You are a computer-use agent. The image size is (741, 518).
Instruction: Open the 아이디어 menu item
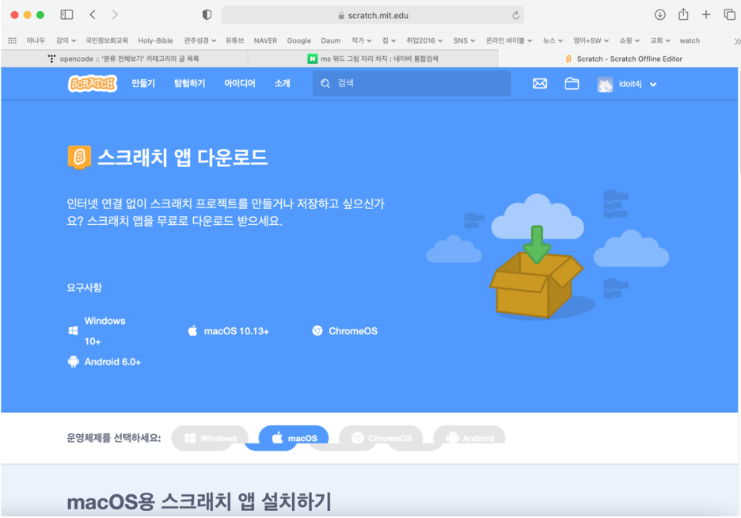pyautogui.click(x=240, y=84)
